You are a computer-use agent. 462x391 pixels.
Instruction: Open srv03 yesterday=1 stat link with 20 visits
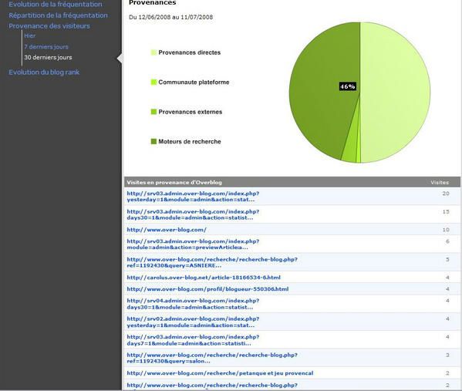(x=193, y=197)
